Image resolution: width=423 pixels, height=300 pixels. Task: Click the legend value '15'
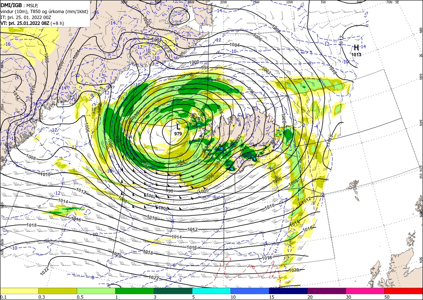click(x=272, y=297)
